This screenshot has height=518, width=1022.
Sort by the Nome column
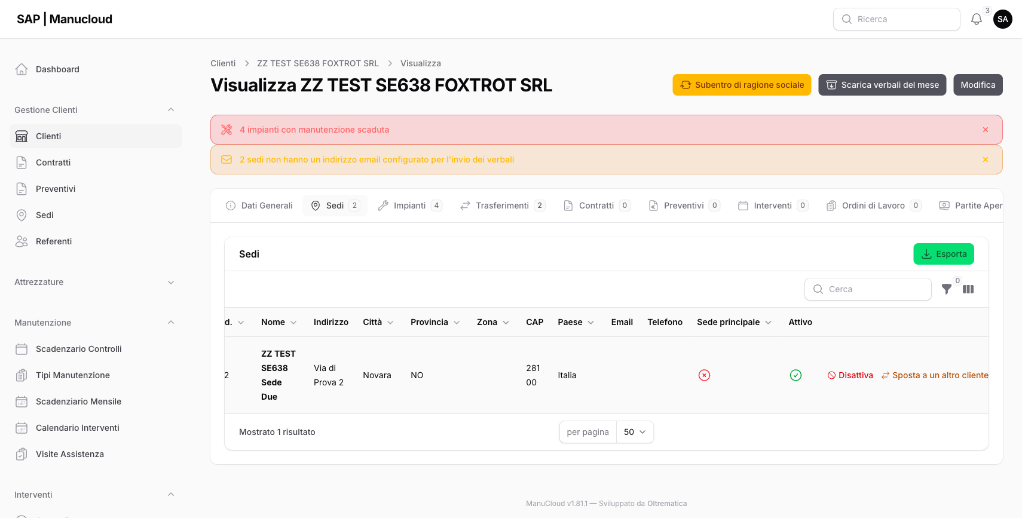[x=279, y=322]
